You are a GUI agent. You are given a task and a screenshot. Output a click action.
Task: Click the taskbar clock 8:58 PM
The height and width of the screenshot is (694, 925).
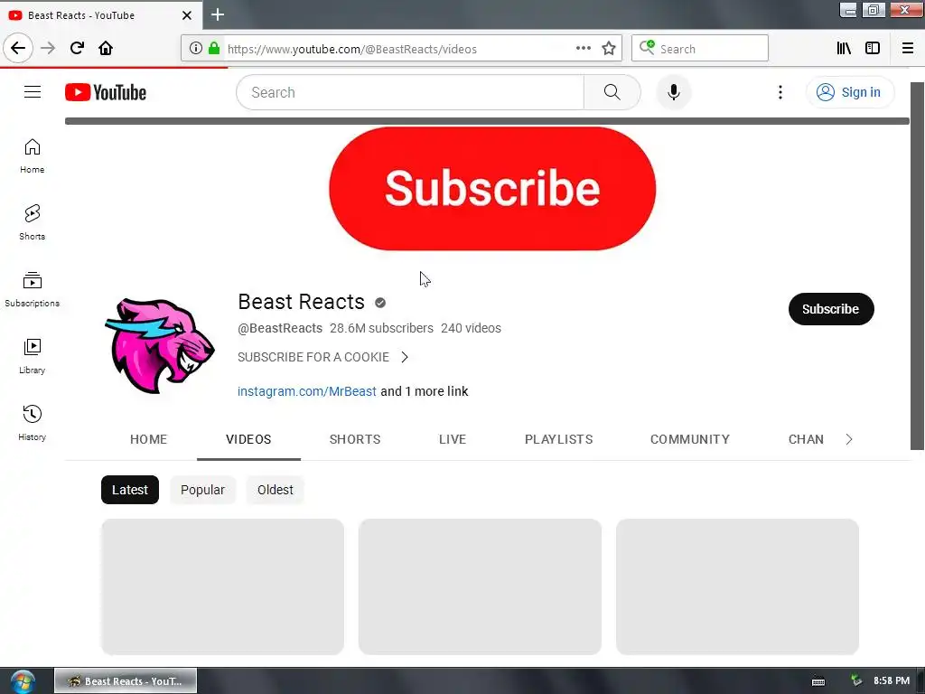click(x=892, y=681)
